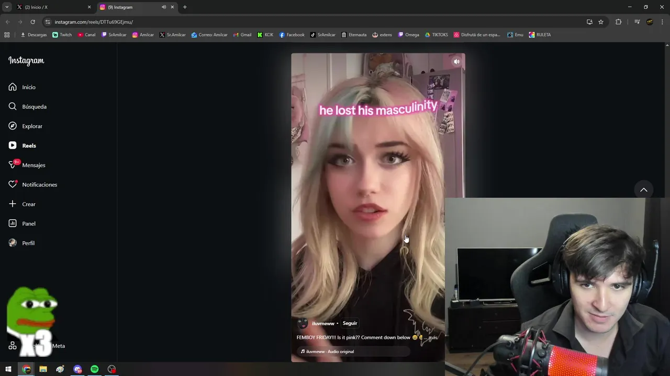Open the Eternauta bookmark
This screenshot has height=376, width=670.
coord(354,35)
